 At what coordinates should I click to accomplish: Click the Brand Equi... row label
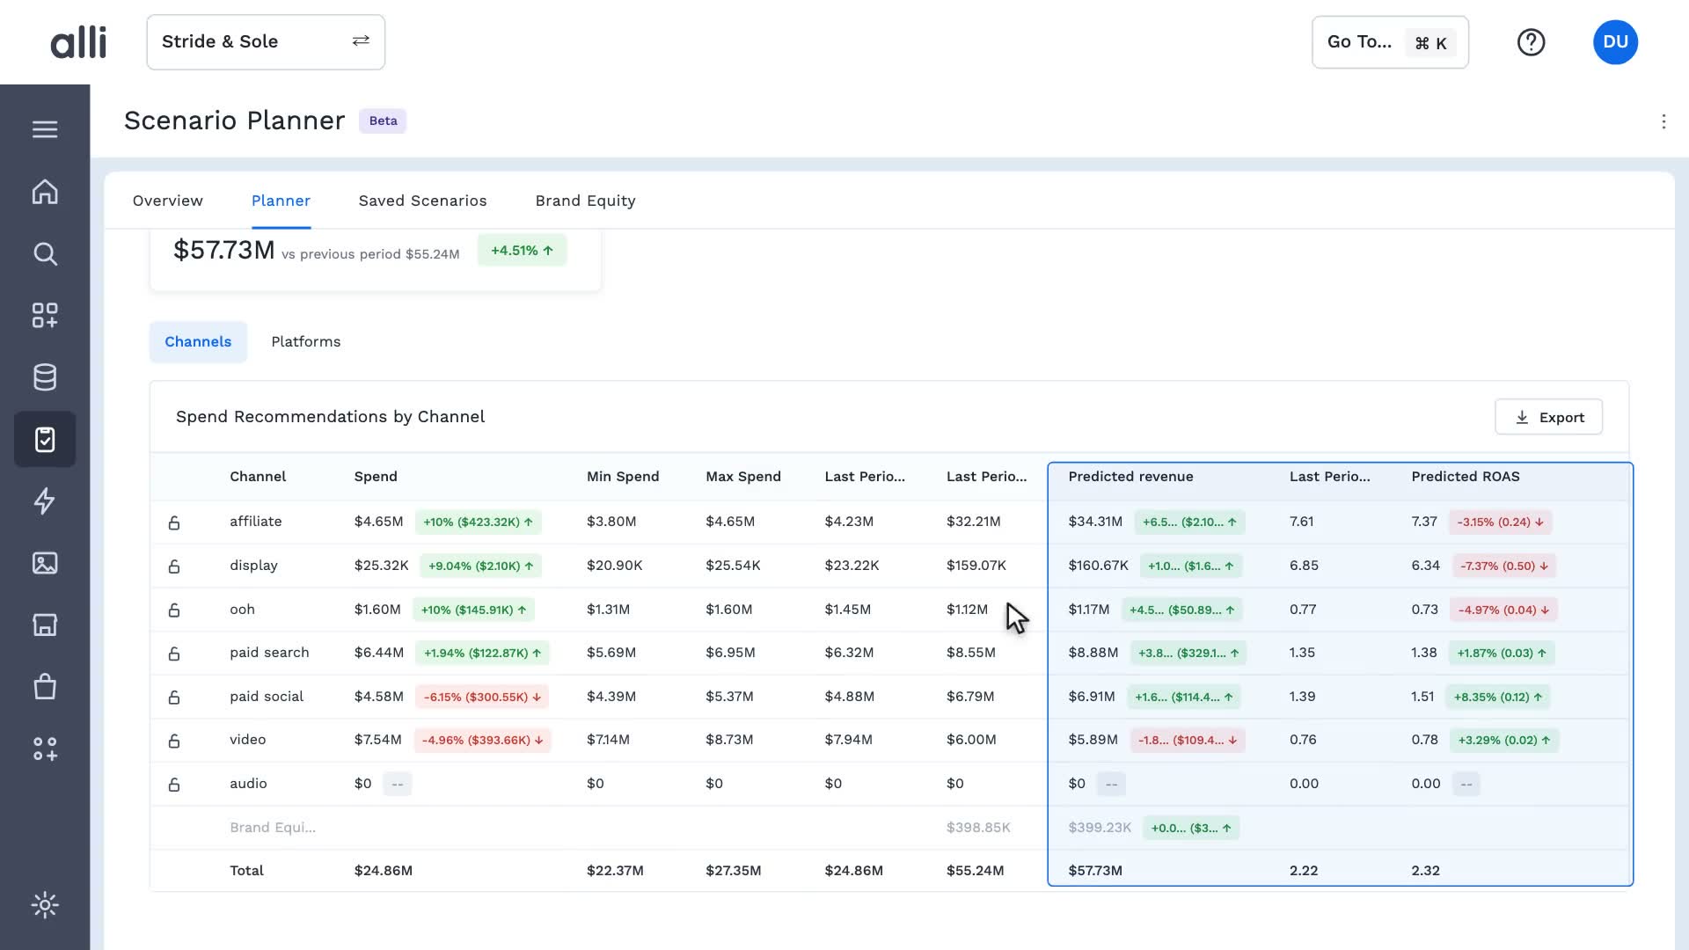pyautogui.click(x=273, y=828)
